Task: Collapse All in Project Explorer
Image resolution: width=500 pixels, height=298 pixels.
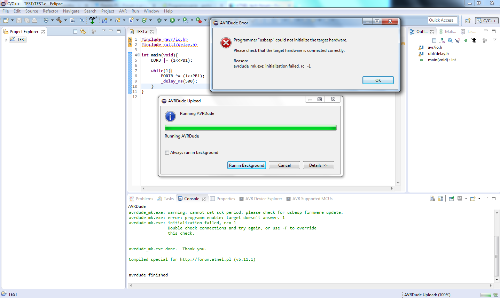Action: pos(75,31)
